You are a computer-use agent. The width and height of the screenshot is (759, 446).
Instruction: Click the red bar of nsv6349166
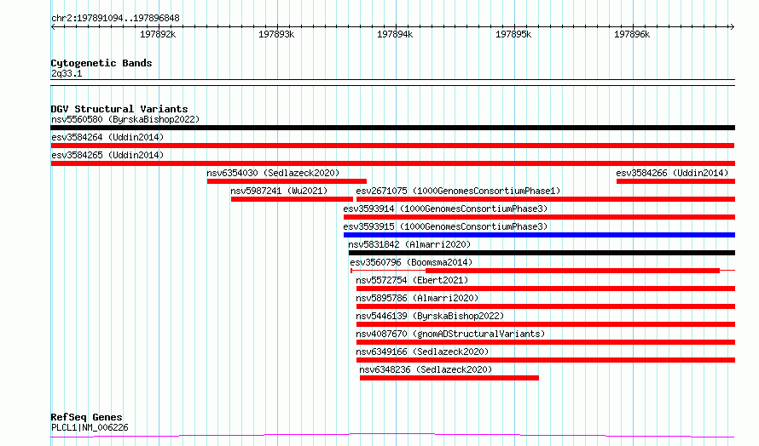546,361
